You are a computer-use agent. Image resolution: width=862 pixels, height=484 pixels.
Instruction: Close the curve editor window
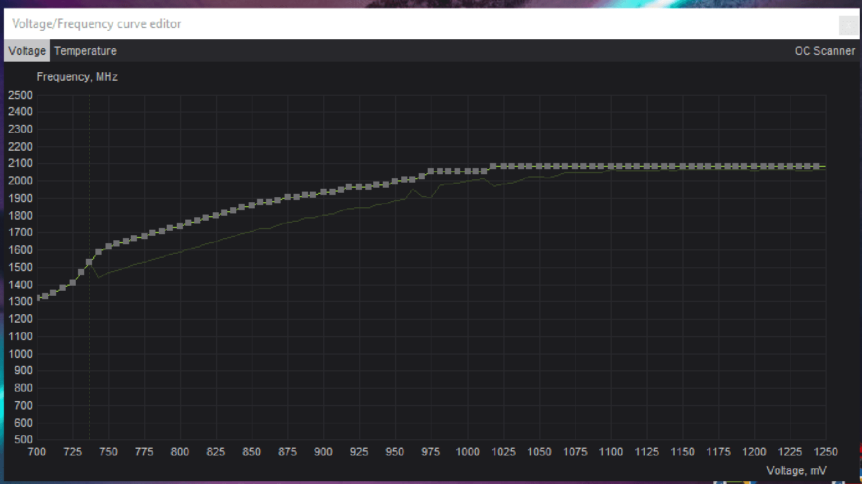[847, 25]
